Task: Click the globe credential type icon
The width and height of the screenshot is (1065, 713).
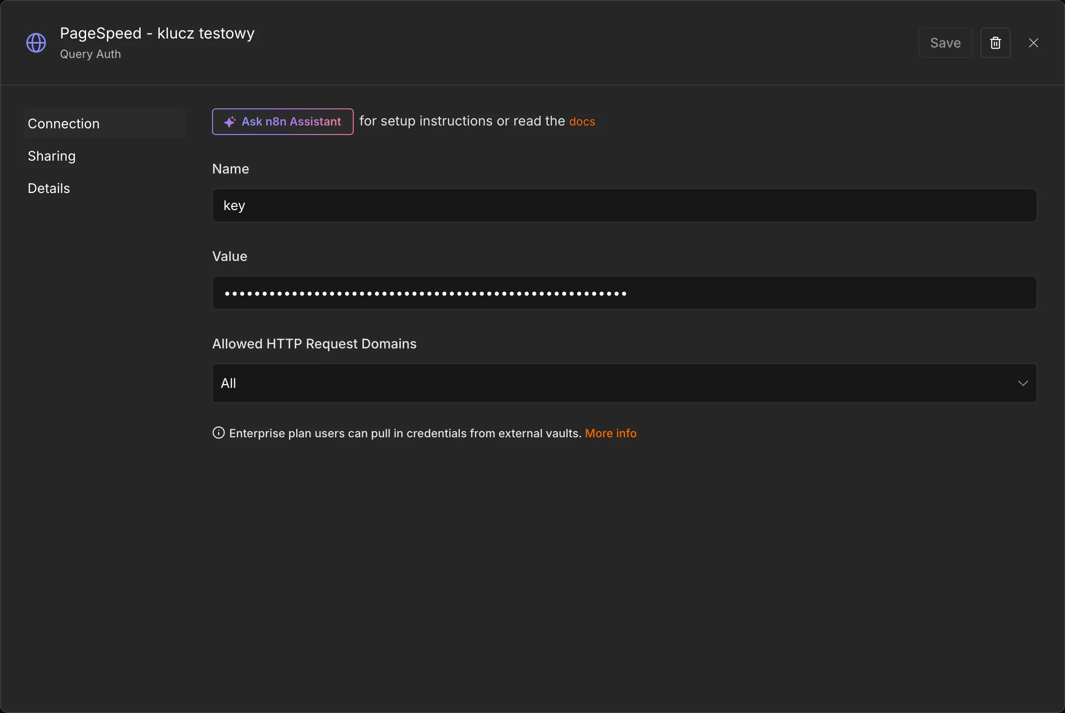Action: tap(36, 43)
